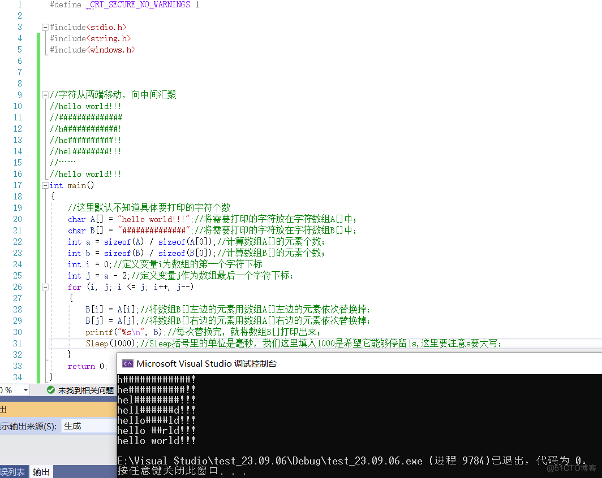Click line number 17 in the gutter
The height and width of the screenshot is (478, 602).
[18, 185]
